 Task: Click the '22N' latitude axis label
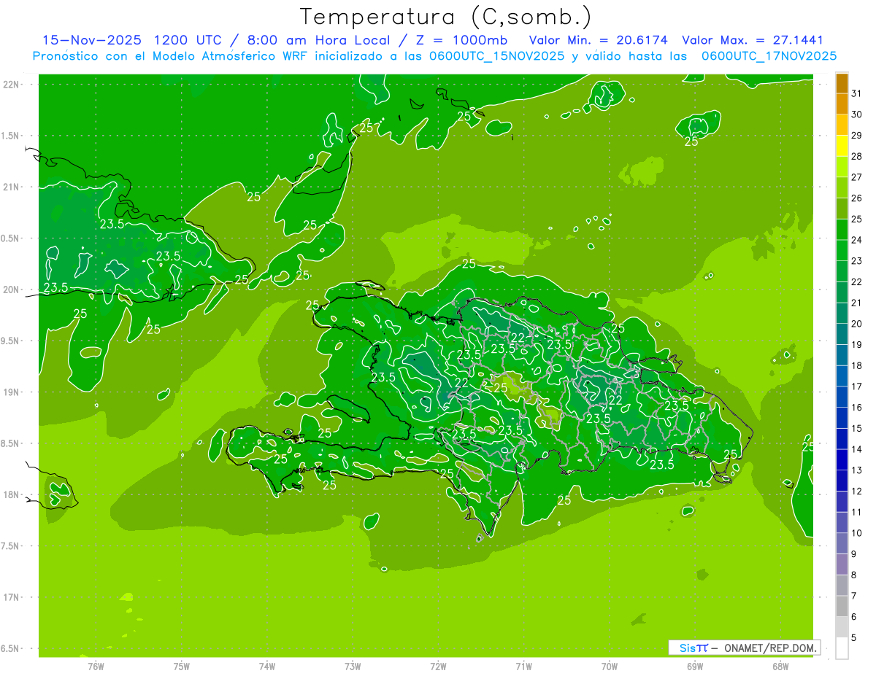coord(12,85)
